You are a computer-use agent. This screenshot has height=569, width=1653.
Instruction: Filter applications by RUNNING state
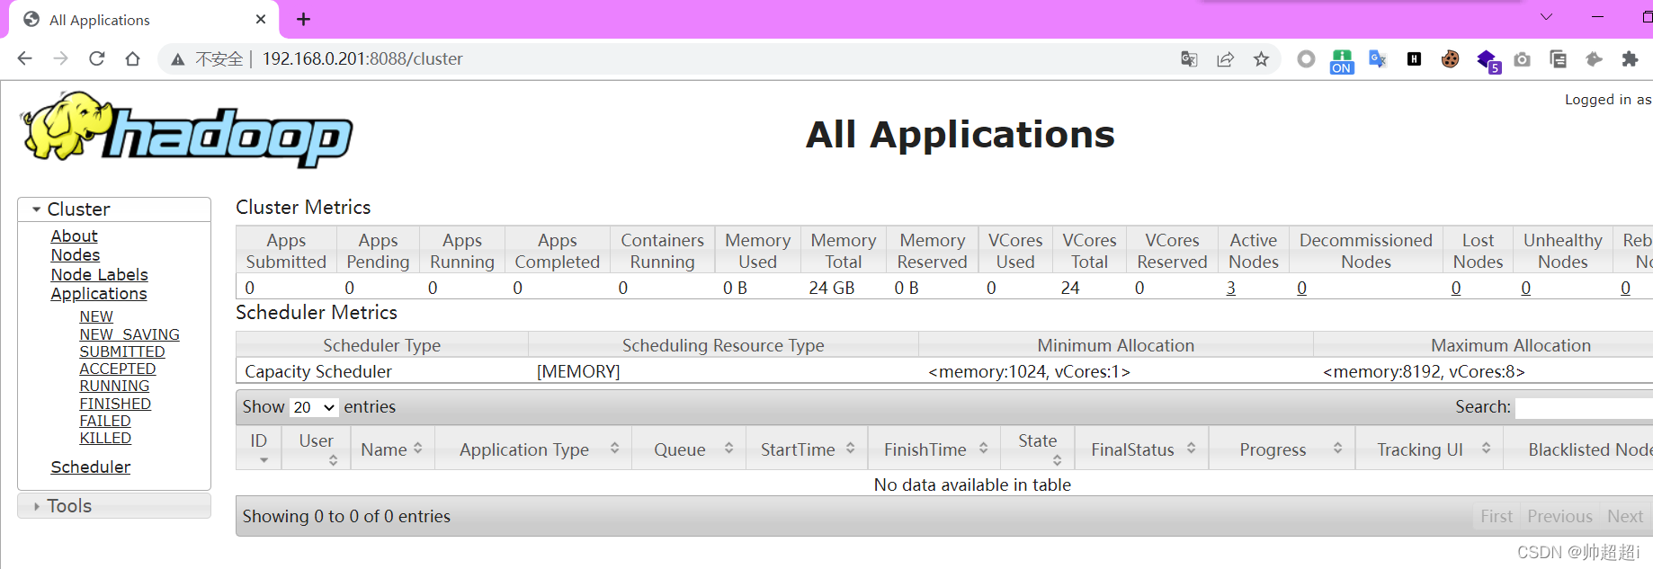tap(114, 386)
